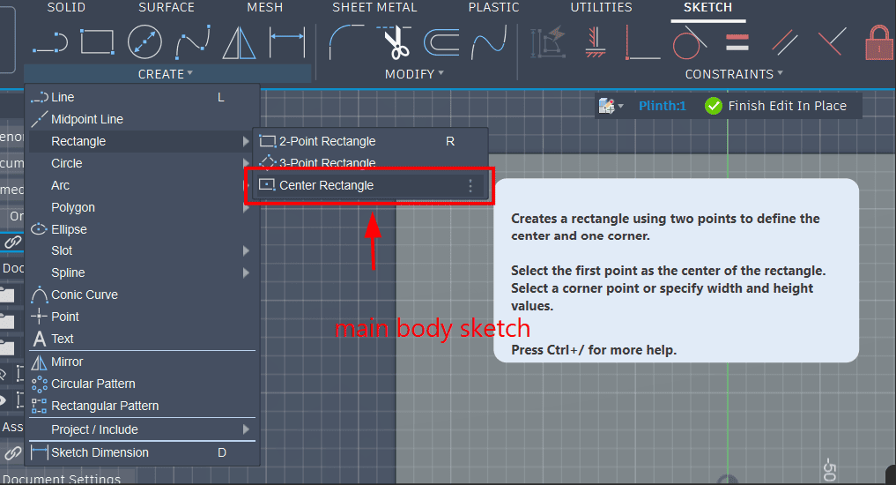896x485 pixels.
Task: Switch to the SHEET METAL tab
Action: coord(374,7)
